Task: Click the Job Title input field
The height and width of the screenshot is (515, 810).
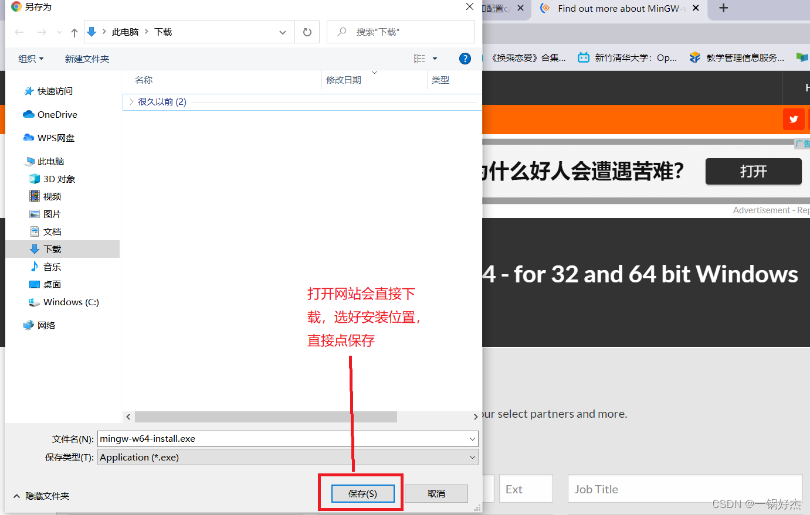Action: 684,489
